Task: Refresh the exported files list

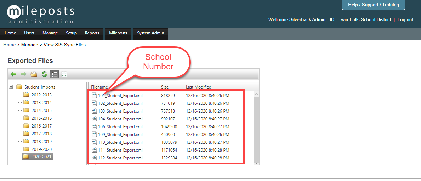Action: coord(44,74)
